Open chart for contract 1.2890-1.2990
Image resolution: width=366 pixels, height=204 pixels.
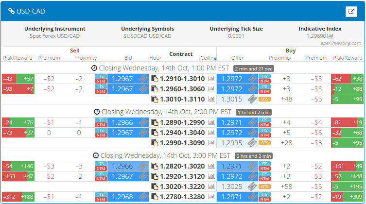click(x=211, y=122)
